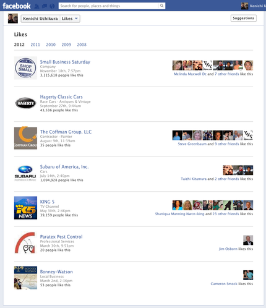Click first friend photo in KING 5 row
266x308 pixels.
point(178,205)
